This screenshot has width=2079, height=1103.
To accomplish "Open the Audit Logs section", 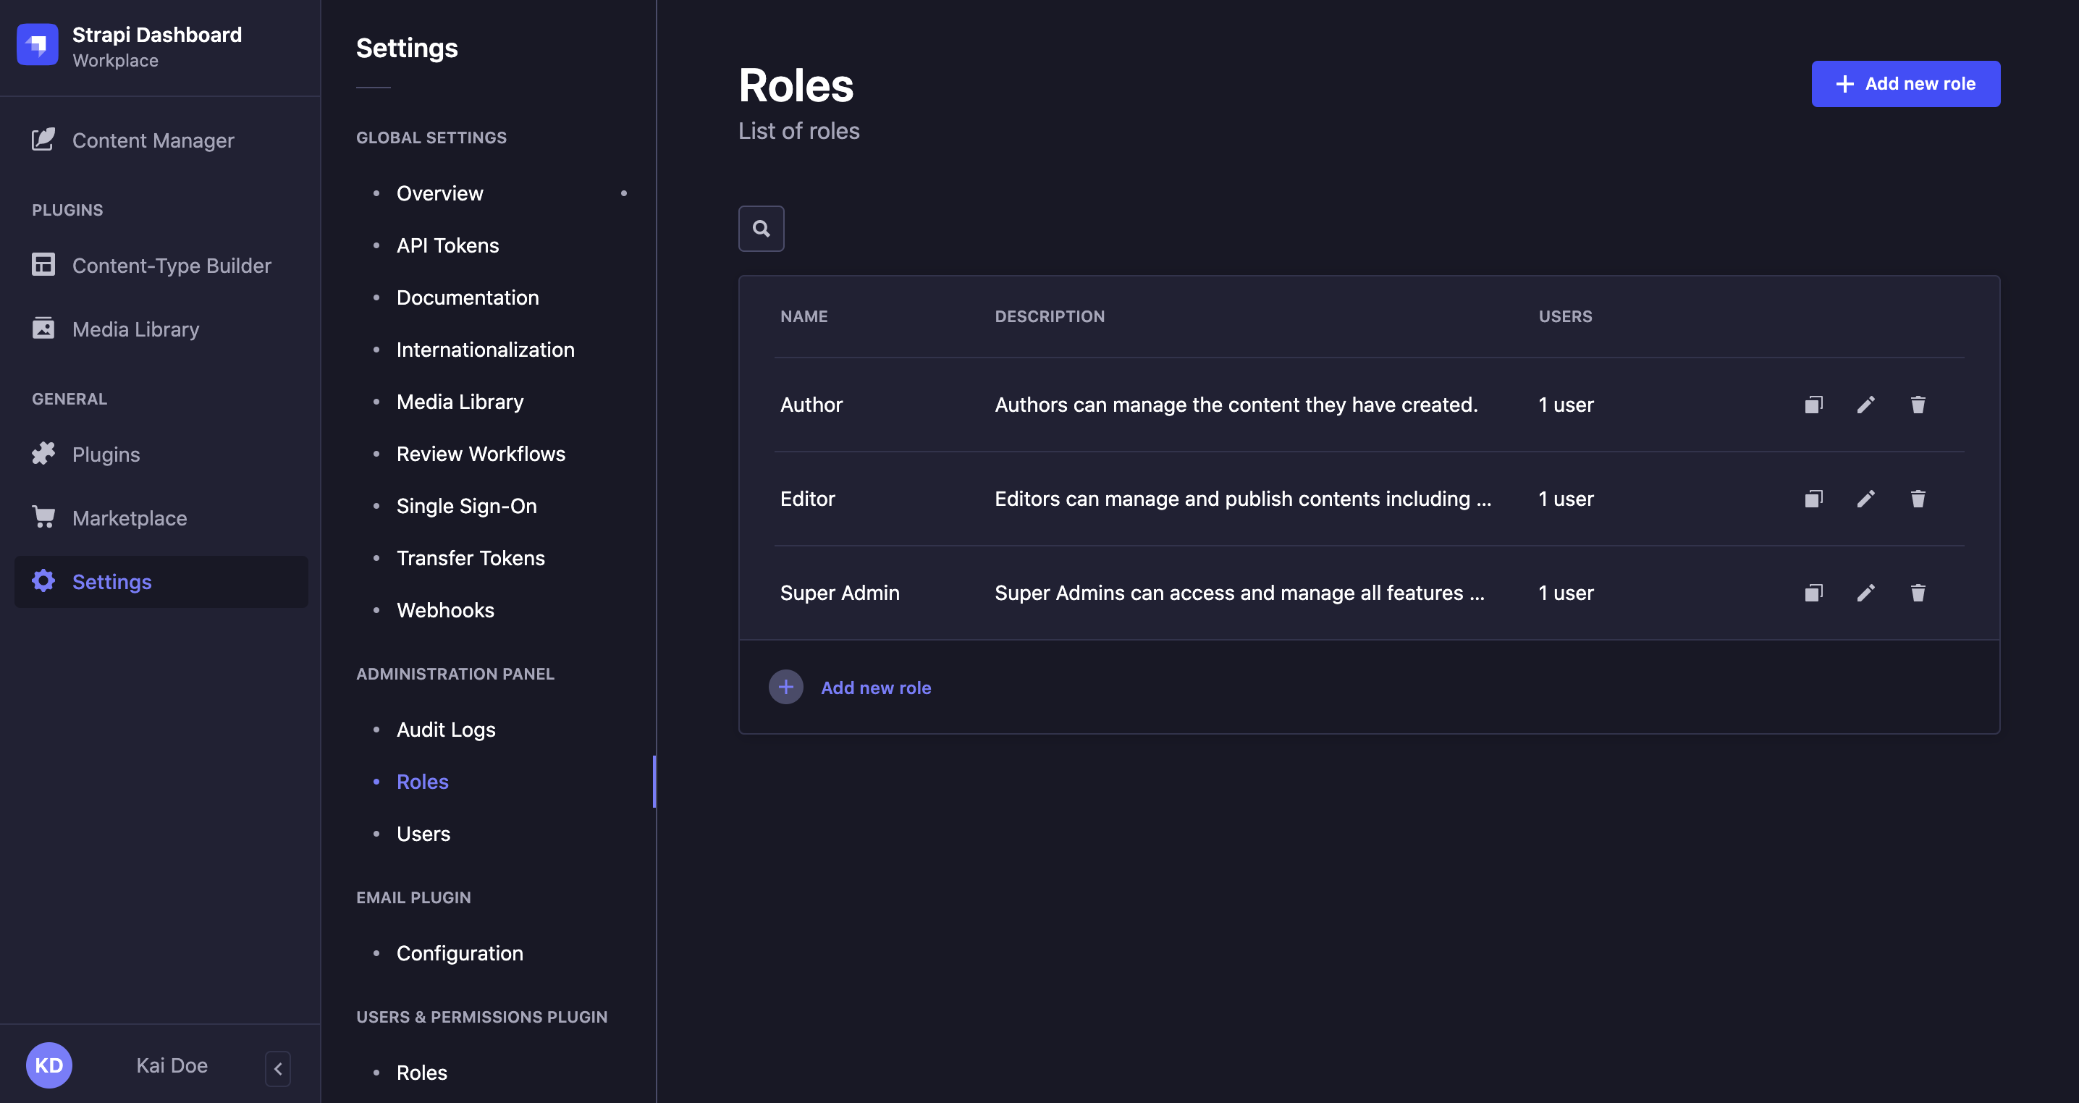I will [445, 729].
